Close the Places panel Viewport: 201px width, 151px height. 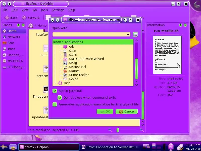tap(23, 25)
